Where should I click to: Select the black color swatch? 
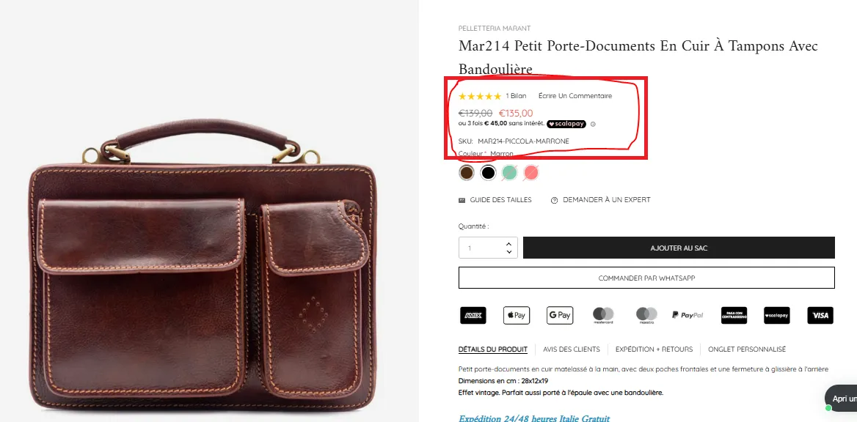tap(488, 173)
